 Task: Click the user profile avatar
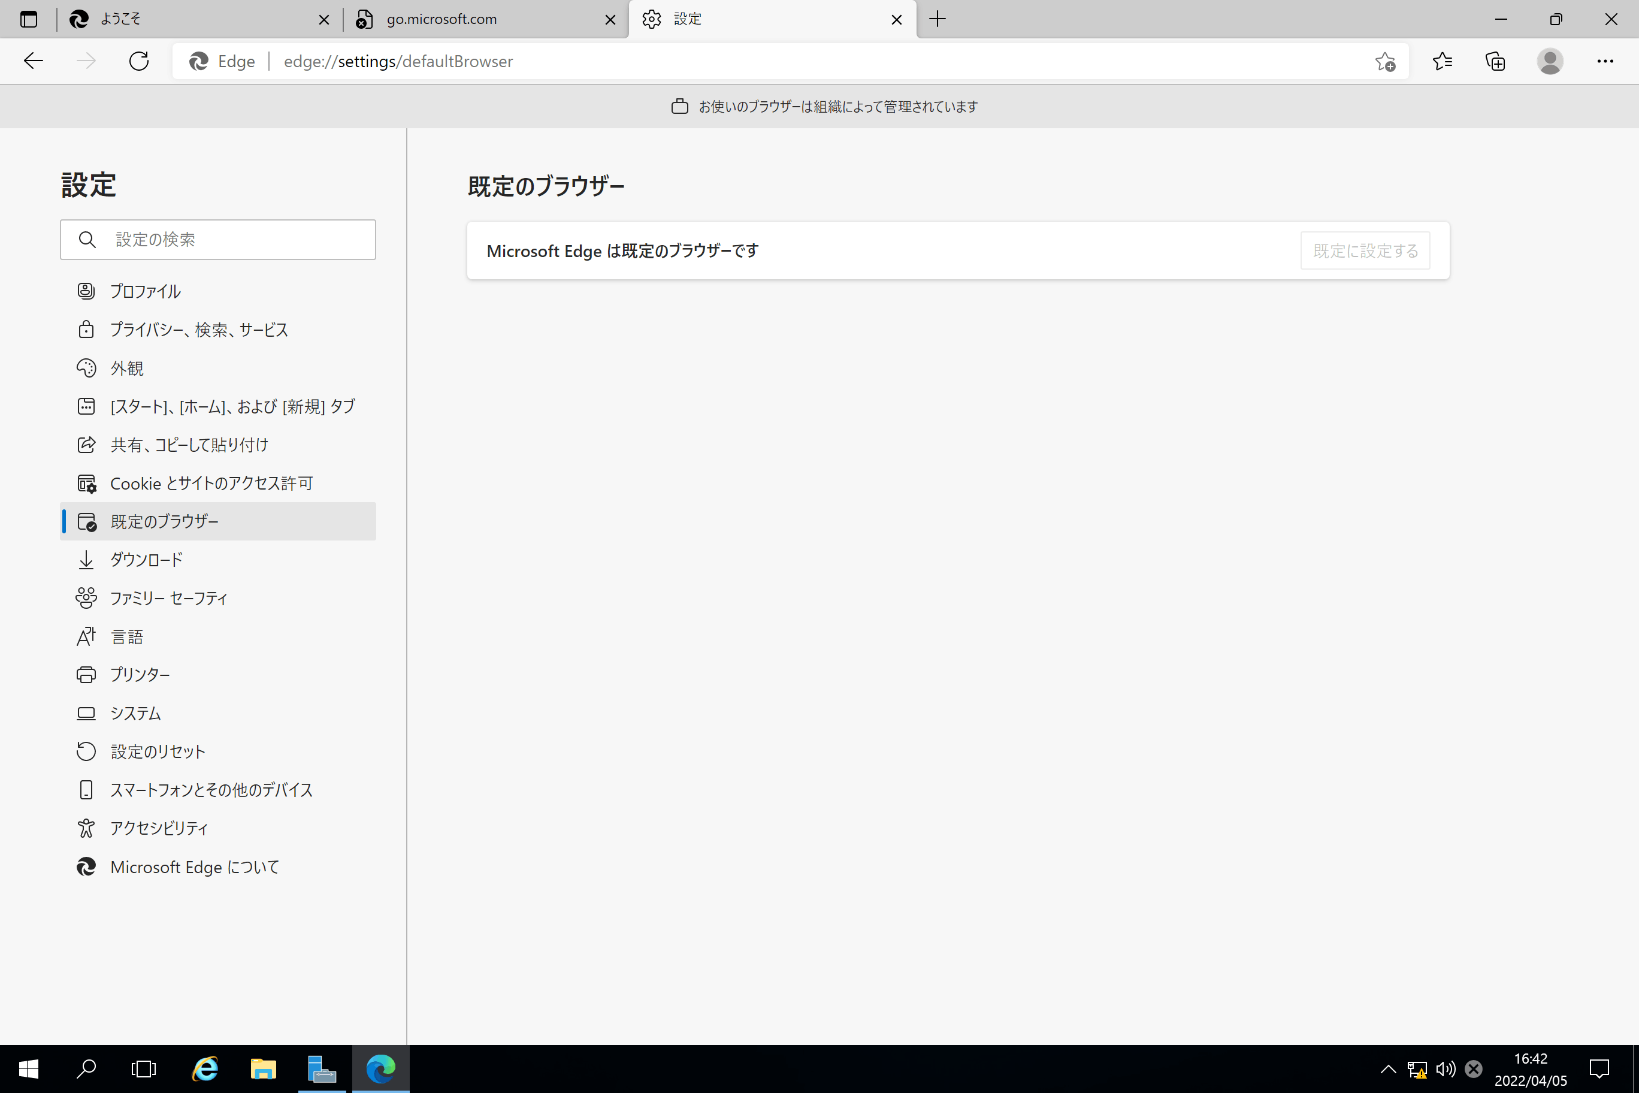click(x=1549, y=61)
